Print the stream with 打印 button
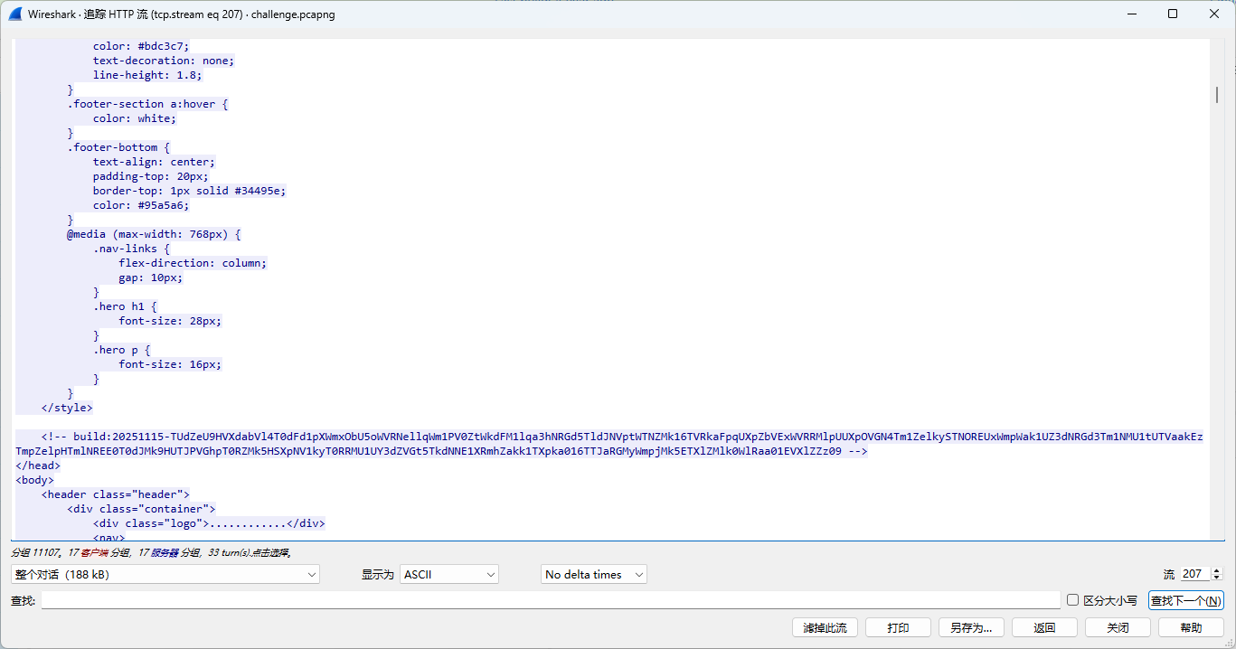This screenshot has height=649, width=1236. pyautogui.click(x=898, y=627)
